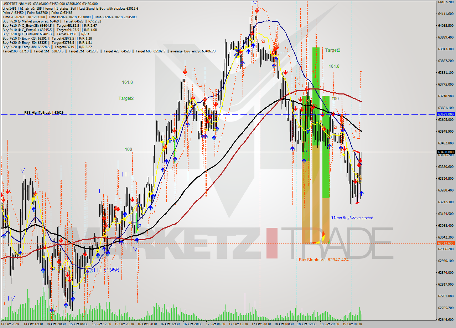The image size is (456, 328).
Task: Click the 'Buy %20 @ Market price' line
Action: (52, 21)
